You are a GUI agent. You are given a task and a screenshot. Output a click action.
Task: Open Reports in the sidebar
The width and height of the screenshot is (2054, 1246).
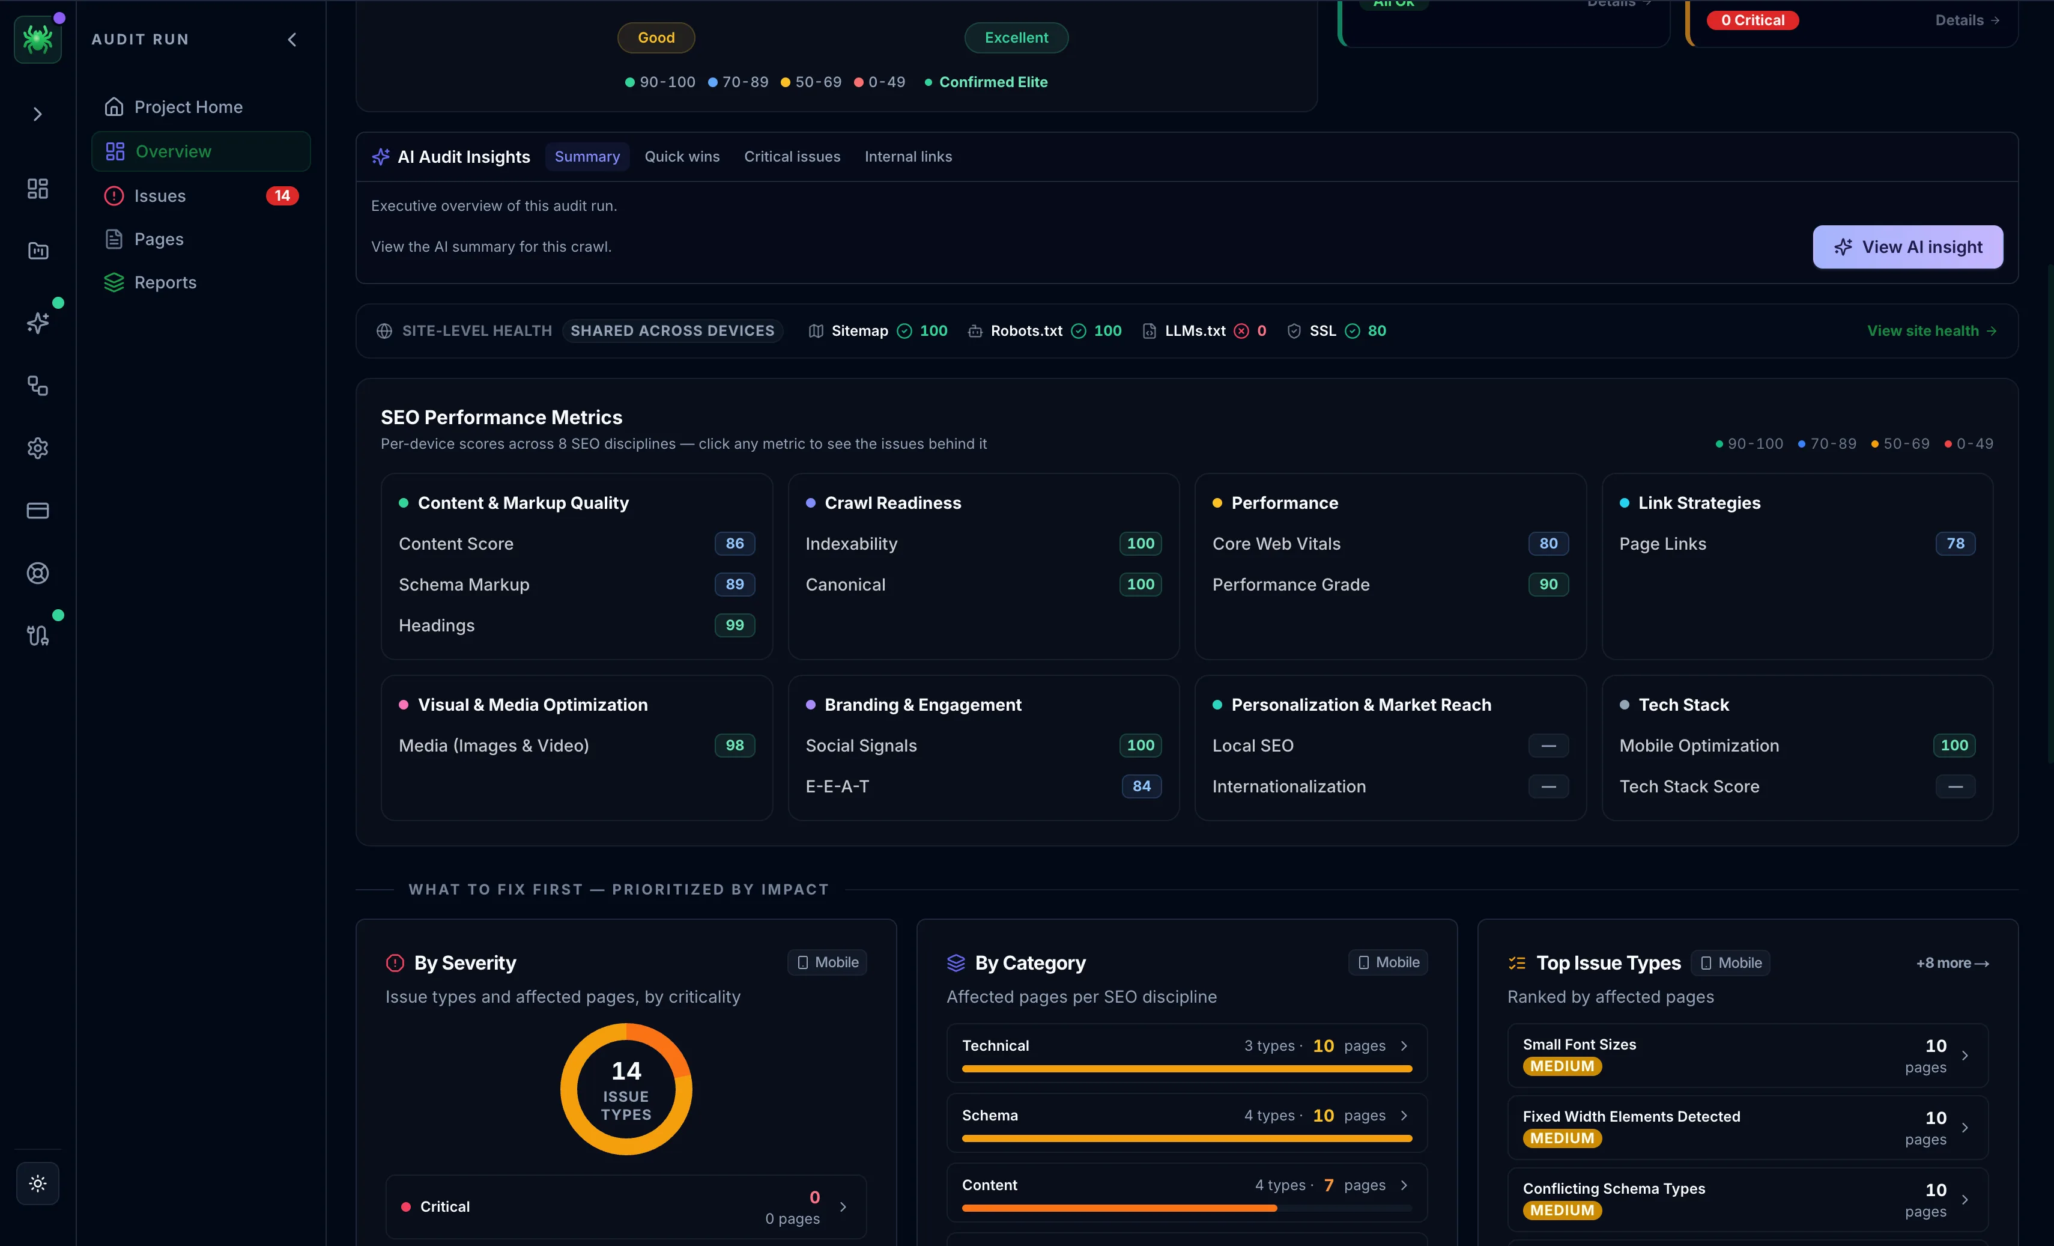pos(200,283)
